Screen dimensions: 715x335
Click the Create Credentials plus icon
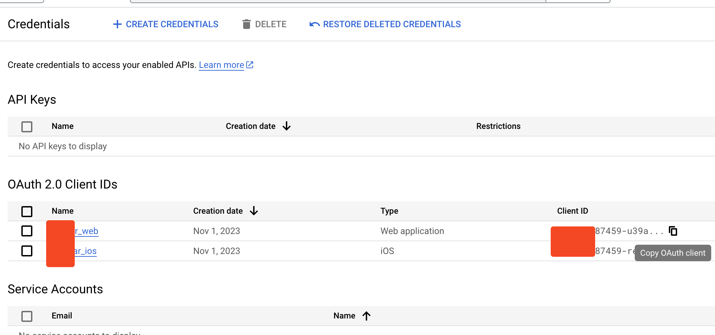click(x=117, y=24)
